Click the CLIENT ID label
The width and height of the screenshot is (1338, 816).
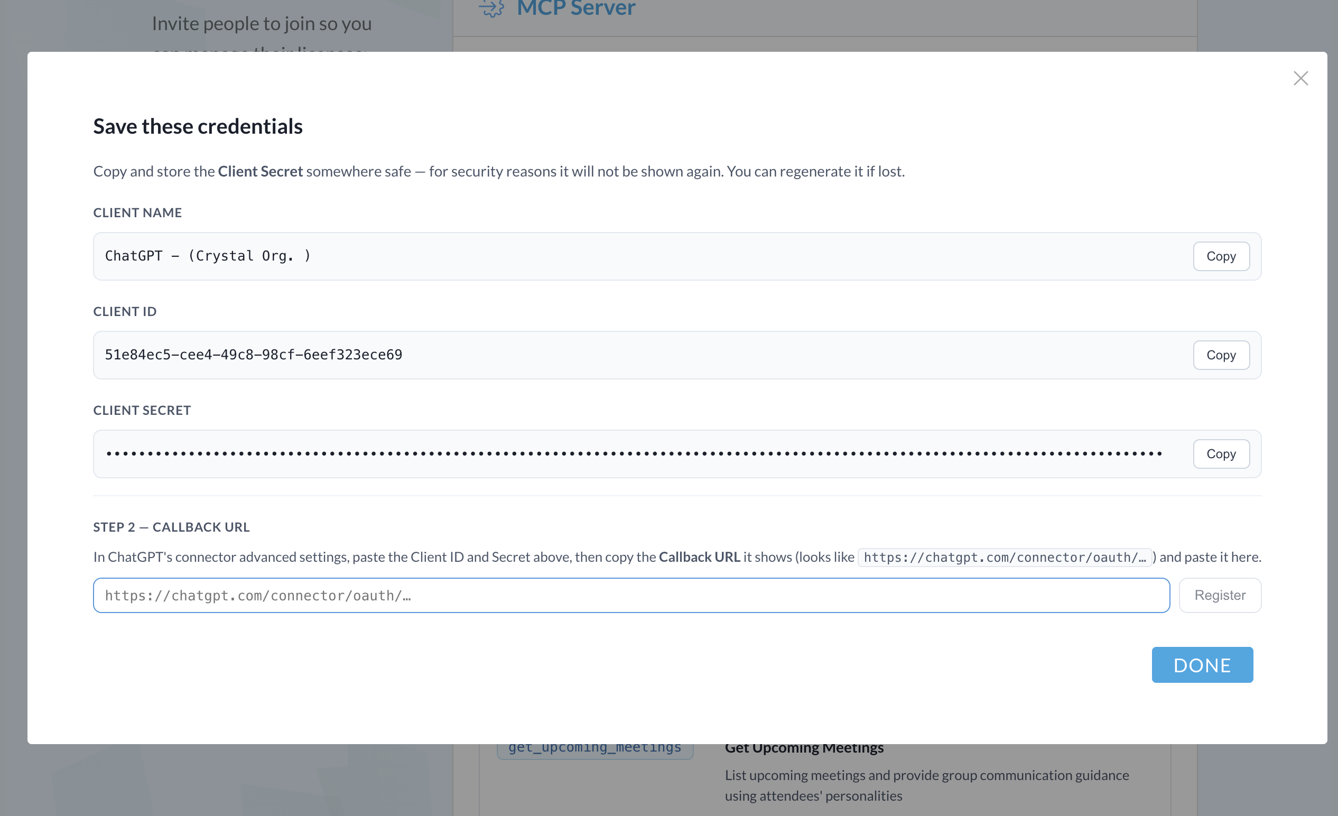125,311
